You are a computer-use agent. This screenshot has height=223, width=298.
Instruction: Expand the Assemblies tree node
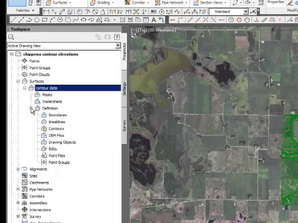(x=18, y=203)
